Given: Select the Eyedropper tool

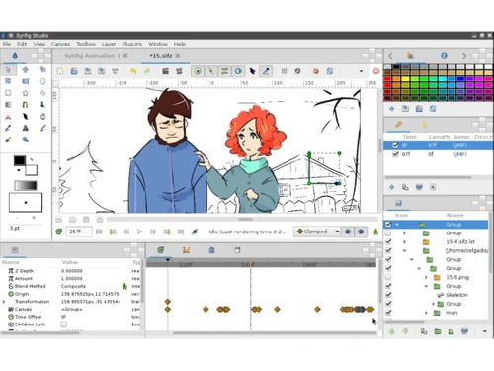Looking at the screenshot, I should click(8, 128).
